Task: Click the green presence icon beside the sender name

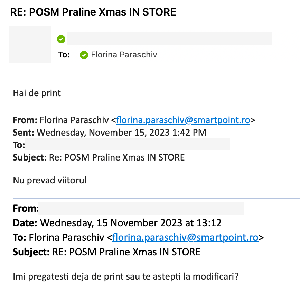Action: 61,39
